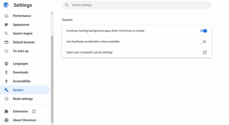The image size is (229, 125).
Task: Click the Chromium logo beside Settings
Action: pyautogui.click(x=6, y=5)
